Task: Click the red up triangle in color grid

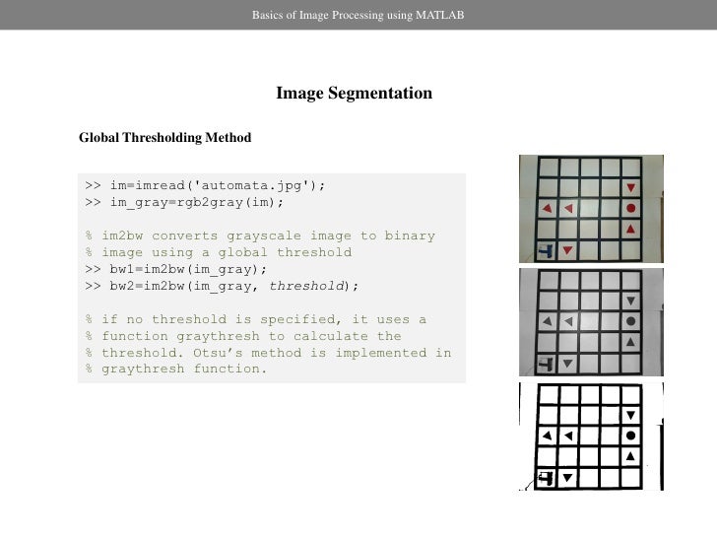Action: point(630,229)
